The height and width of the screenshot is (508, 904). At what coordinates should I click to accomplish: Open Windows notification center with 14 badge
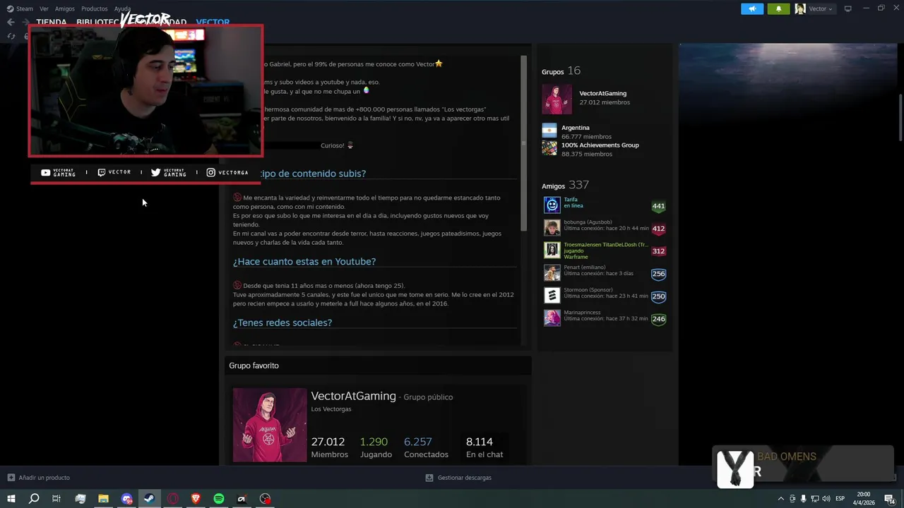pos(891,499)
